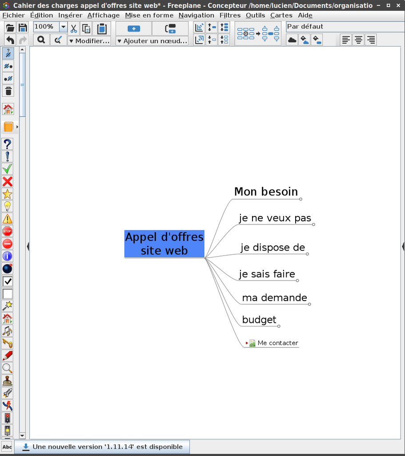
Task: Click the question-mark icon at the top of the icon bar
Action: click(8, 53)
